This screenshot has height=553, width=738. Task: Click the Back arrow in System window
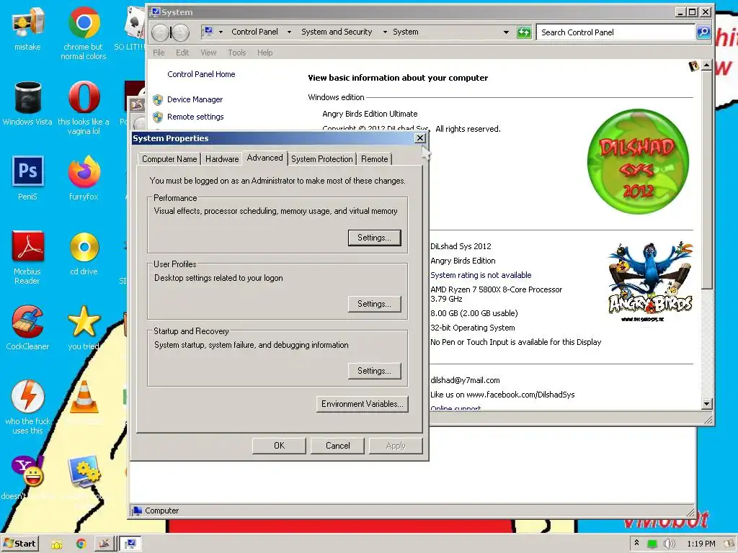click(160, 32)
